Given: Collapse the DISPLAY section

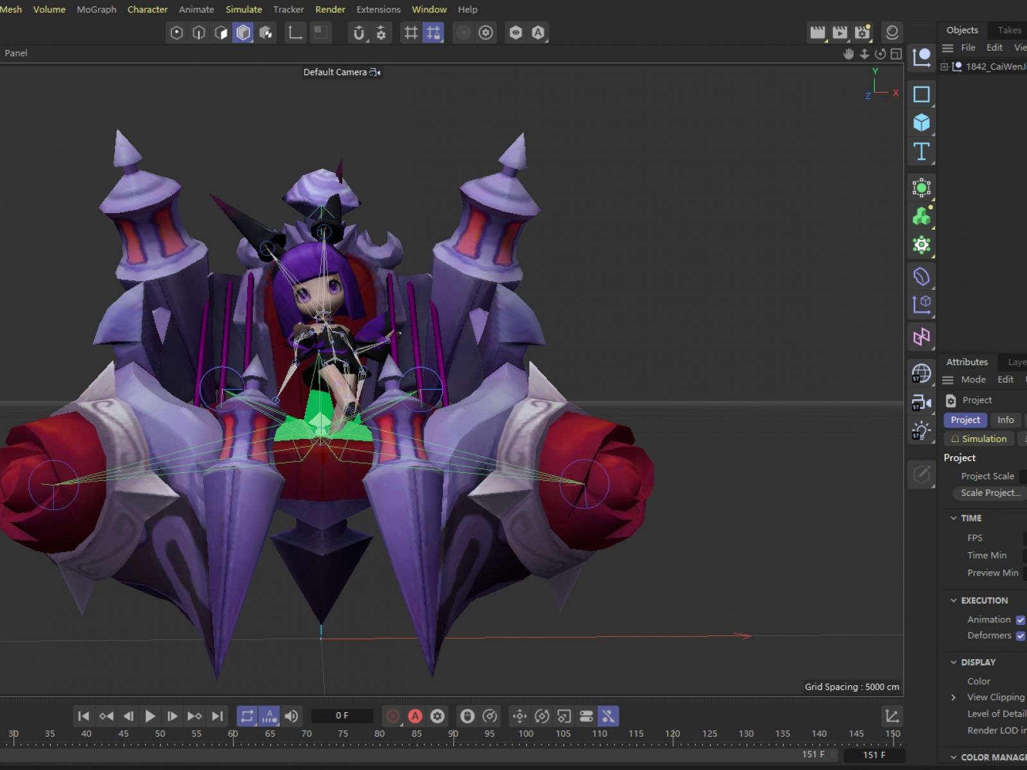Looking at the screenshot, I should click(x=953, y=662).
